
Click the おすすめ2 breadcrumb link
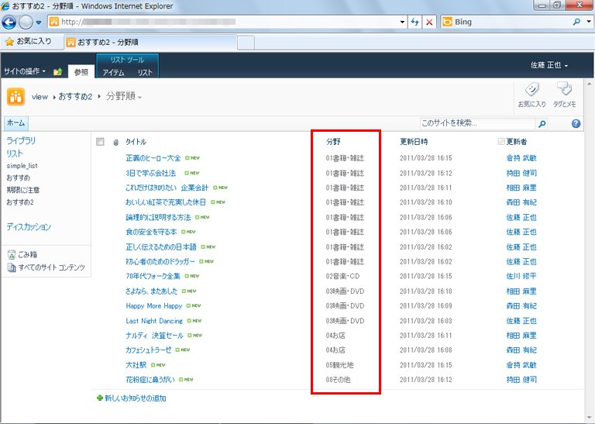tap(75, 97)
